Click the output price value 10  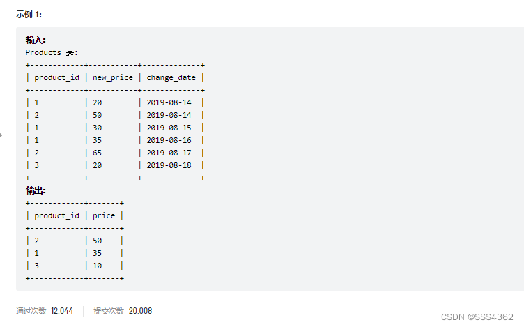click(x=98, y=266)
